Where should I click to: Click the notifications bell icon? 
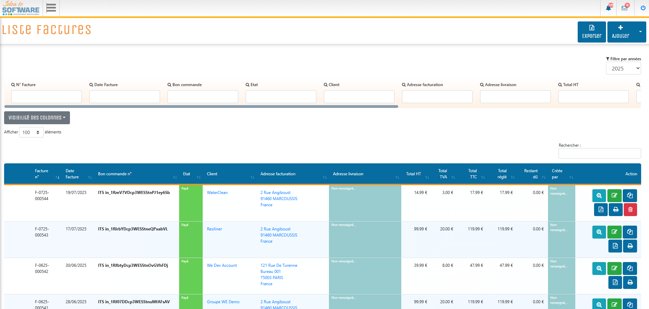608,8
